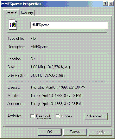Dismiss the dialog with Cancel
Image resolution: width=115 pixels, height=139 pixels.
pyautogui.click(x=75, y=132)
